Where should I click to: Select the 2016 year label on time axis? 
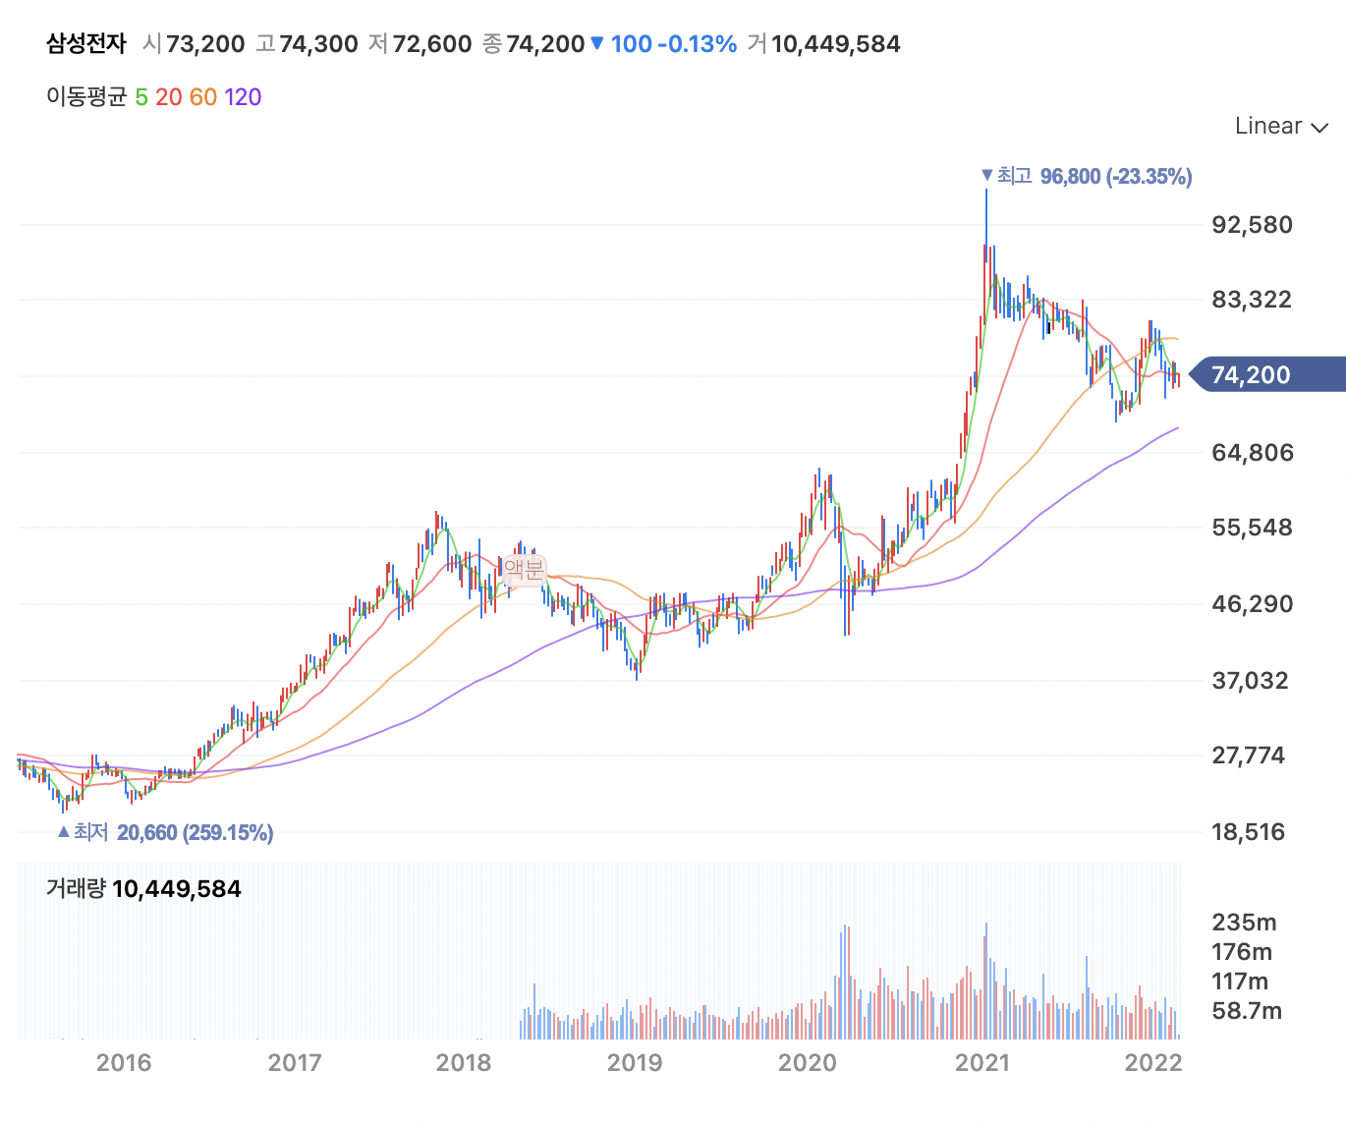pyautogui.click(x=124, y=1062)
